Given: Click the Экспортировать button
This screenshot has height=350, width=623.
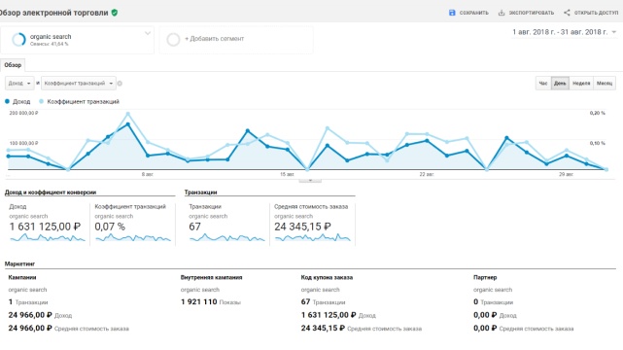Looking at the screenshot, I should [526, 13].
